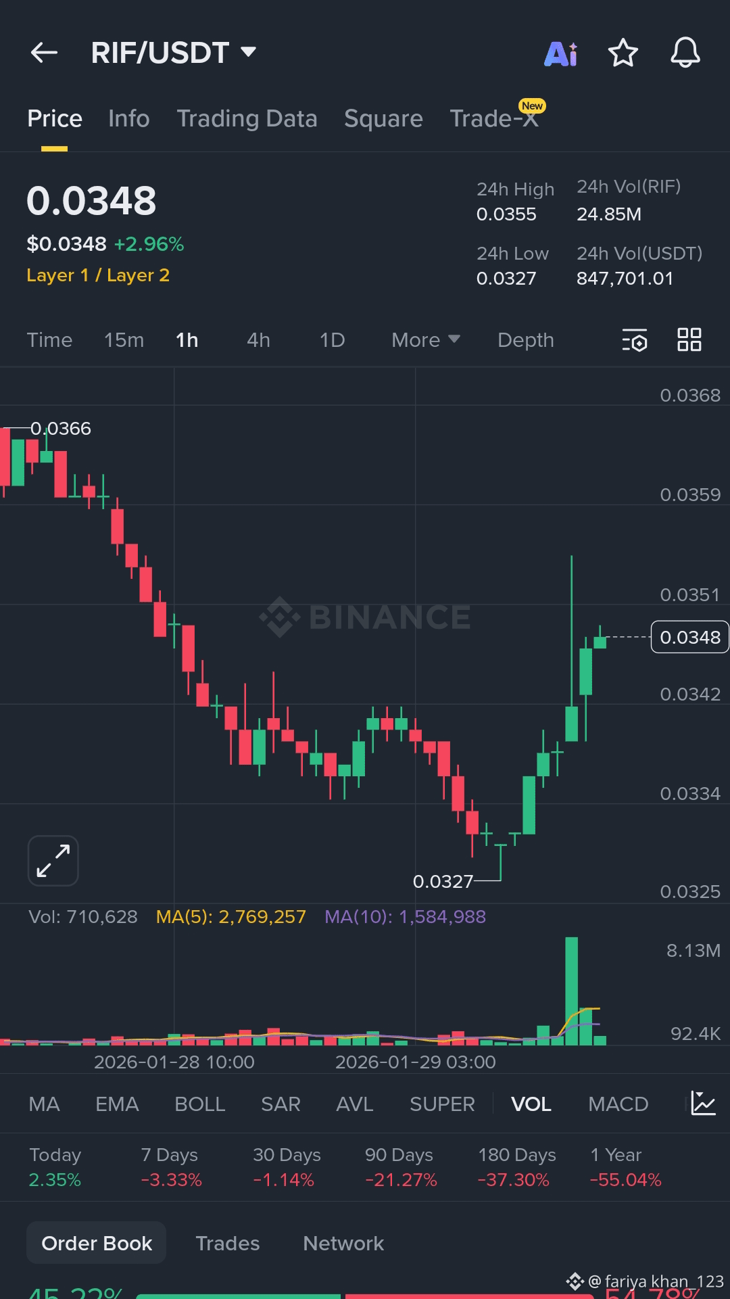
Task: Tap the current price label 0.0348 on chart axis
Action: point(690,637)
